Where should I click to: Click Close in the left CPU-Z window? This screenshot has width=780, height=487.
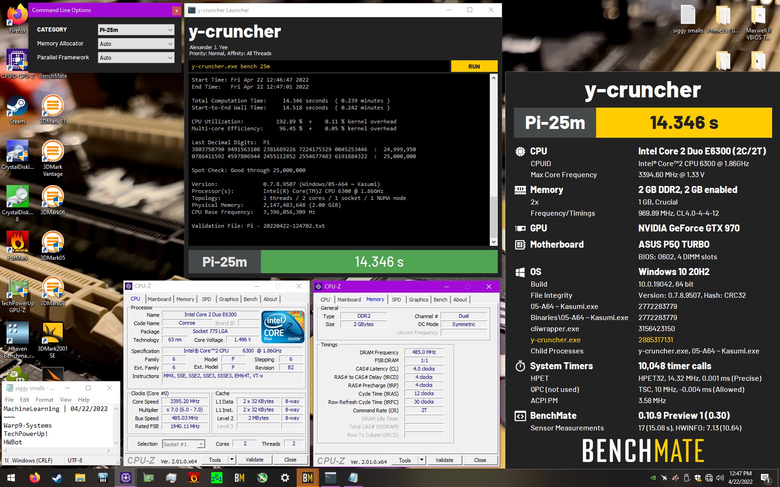click(x=290, y=460)
